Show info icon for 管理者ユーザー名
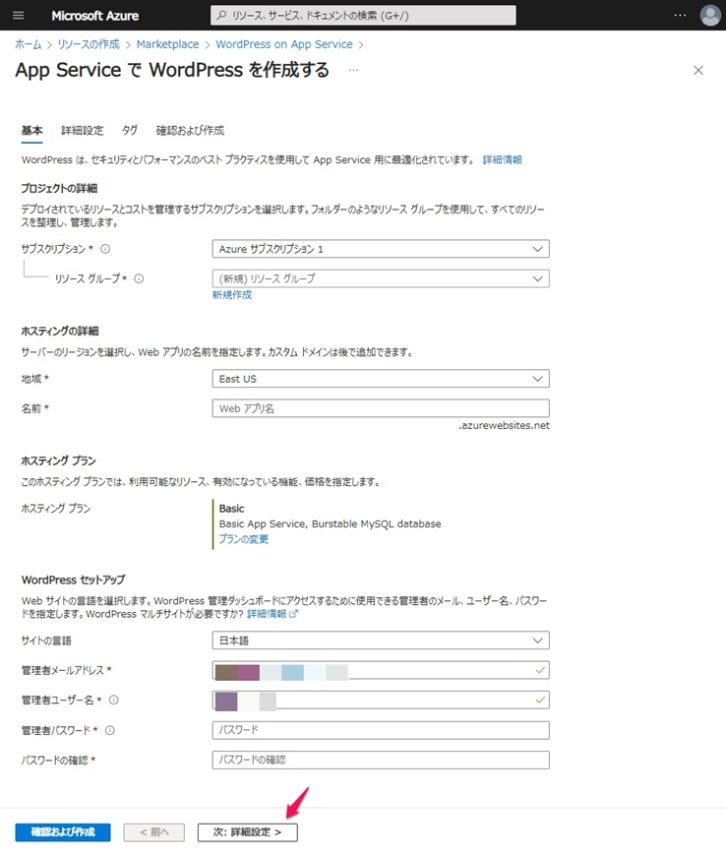726x857 pixels. tap(114, 700)
